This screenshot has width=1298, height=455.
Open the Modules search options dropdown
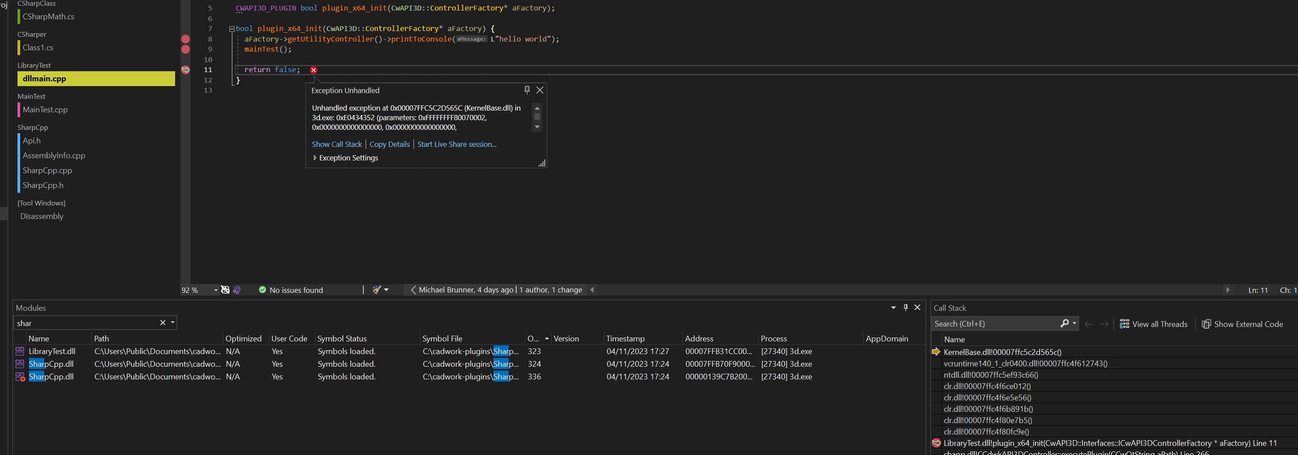click(x=173, y=323)
